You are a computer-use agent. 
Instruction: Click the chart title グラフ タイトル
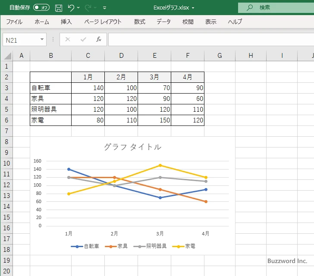132,147
